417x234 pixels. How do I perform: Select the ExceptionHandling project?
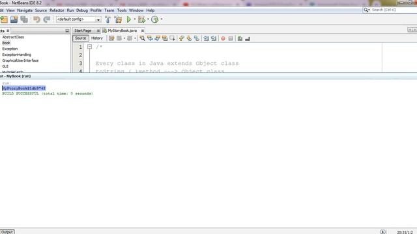pyautogui.click(x=16, y=55)
